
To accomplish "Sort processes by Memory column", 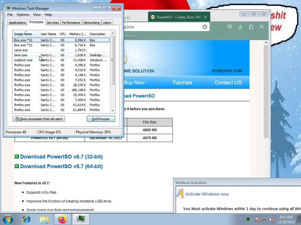I will [x=78, y=34].
